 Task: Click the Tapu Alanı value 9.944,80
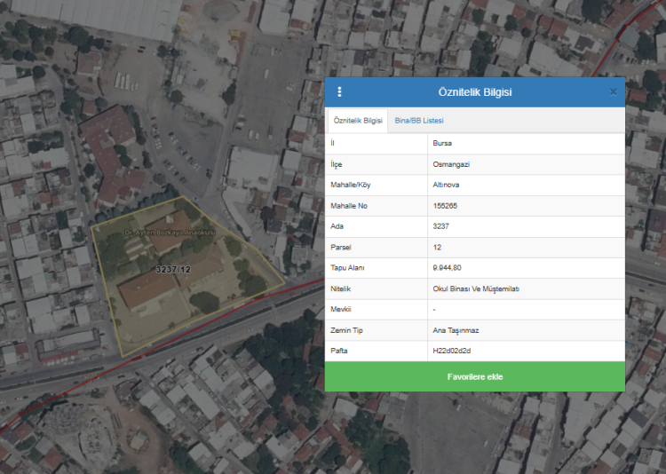pyautogui.click(x=447, y=268)
